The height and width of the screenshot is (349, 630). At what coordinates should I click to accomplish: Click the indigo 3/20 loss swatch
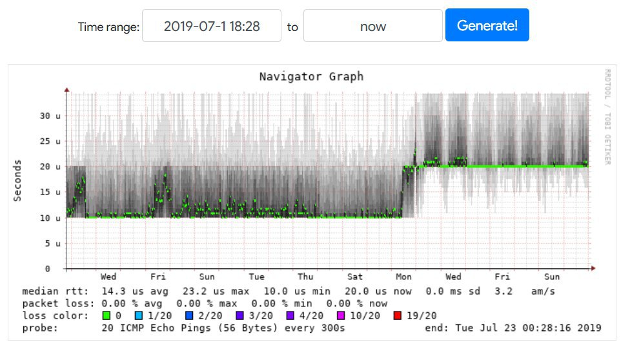(240, 315)
